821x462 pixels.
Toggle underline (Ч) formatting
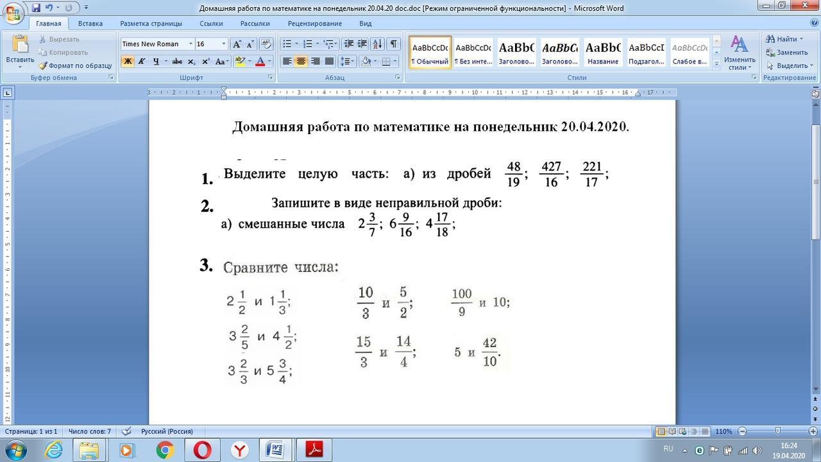(x=156, y=62)
